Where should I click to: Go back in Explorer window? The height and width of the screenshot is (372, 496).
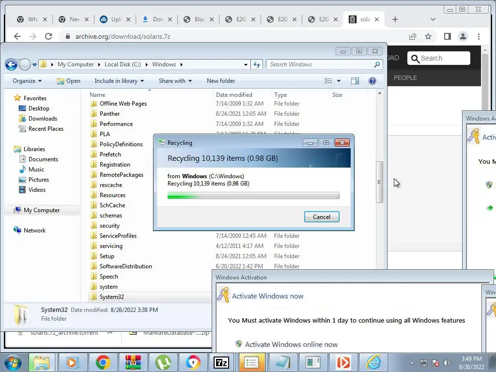[x=12, y=64]
